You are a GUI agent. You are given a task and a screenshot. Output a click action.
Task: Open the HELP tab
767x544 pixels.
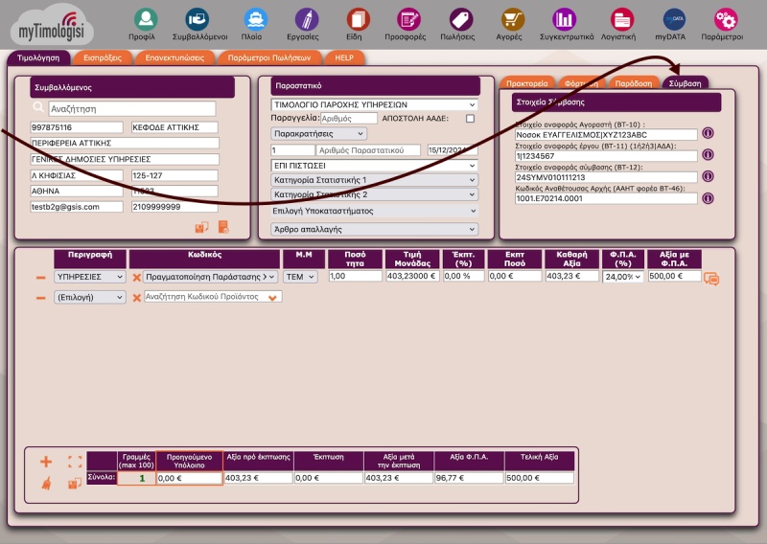coord(344,57)
